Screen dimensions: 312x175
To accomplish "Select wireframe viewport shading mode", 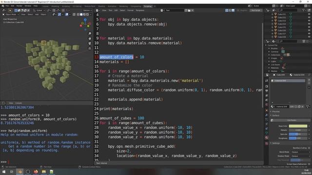I will (x=78, y=15).
